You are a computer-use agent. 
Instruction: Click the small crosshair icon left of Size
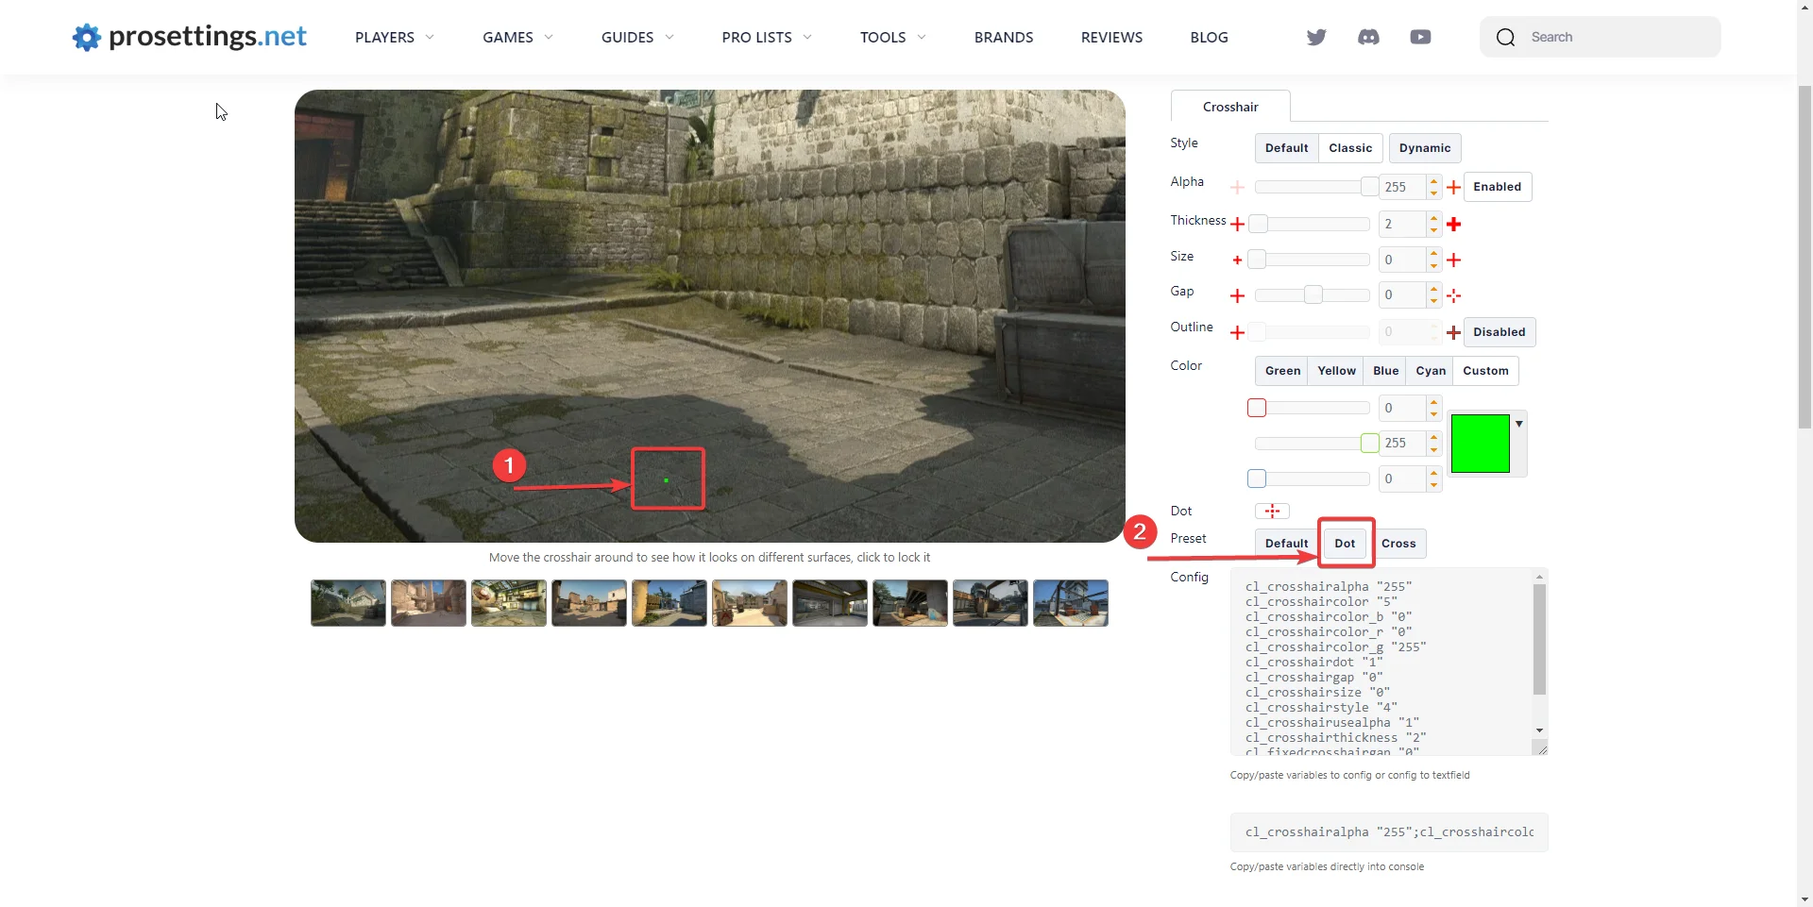[1237, 260]
